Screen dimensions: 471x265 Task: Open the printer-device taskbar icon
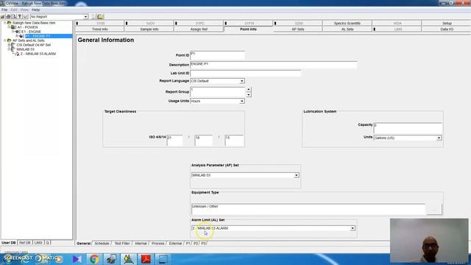point(111,258)
